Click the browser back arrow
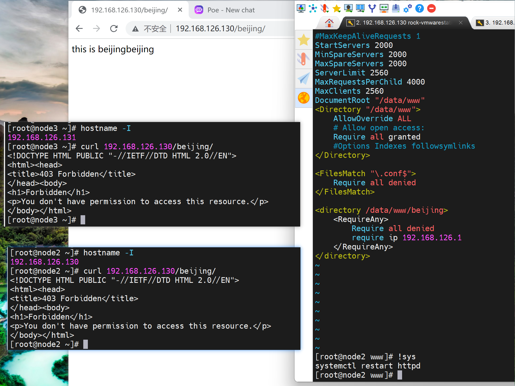The width and height of the screenshot is (515, 386). (x=79, y=29)
